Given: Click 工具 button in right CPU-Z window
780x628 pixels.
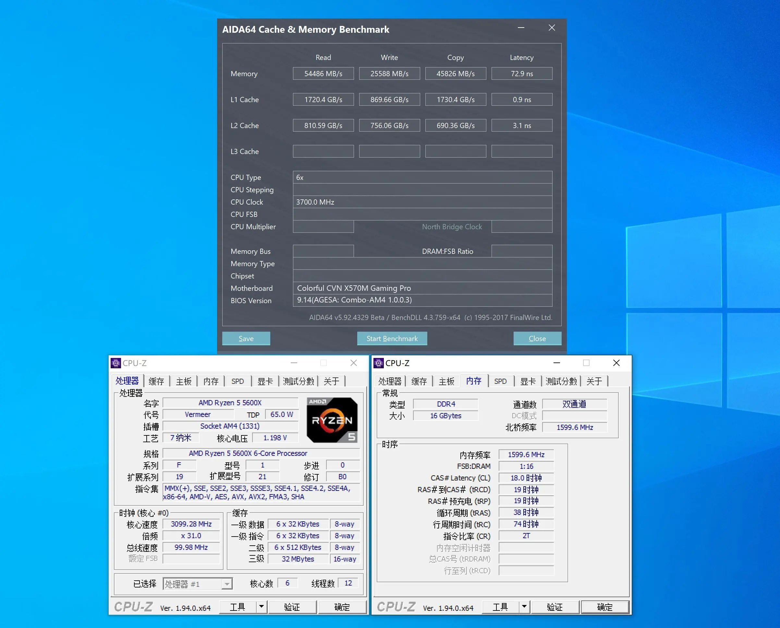Looking at the screenshot, I should pos(501,607).
